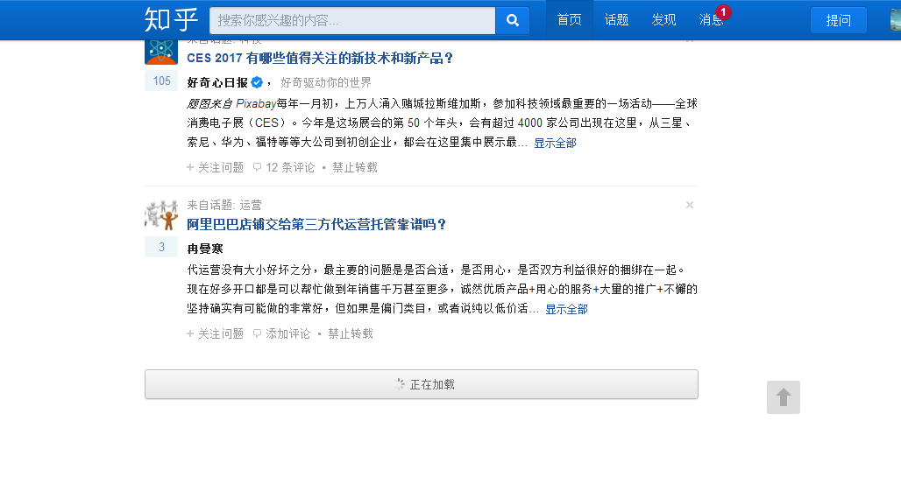Click the science topic atom icon
This screenshot has height=498, width=901.
click(161, 51)
